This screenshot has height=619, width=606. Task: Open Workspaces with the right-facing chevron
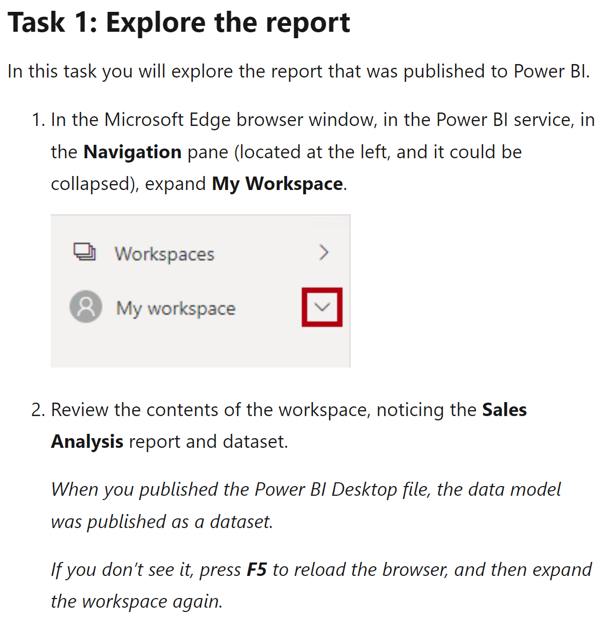point(323,252)
